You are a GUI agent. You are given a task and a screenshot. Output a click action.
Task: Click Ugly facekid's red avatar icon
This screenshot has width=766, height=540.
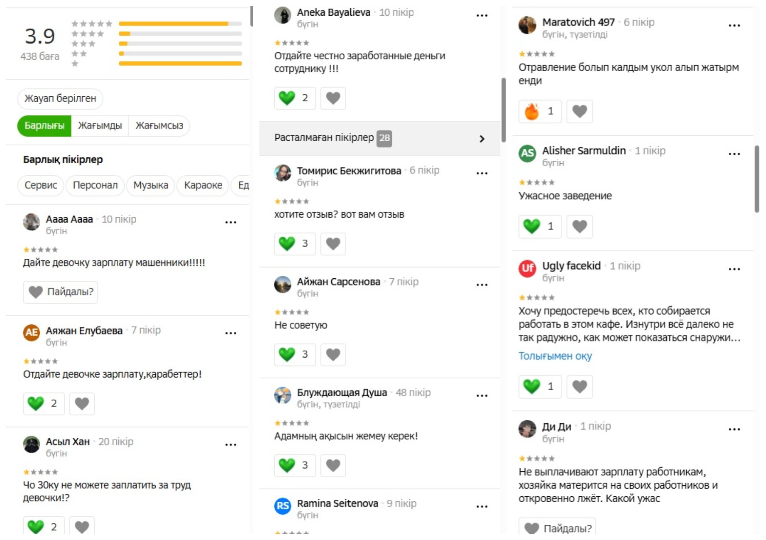[x=527, y=268]
